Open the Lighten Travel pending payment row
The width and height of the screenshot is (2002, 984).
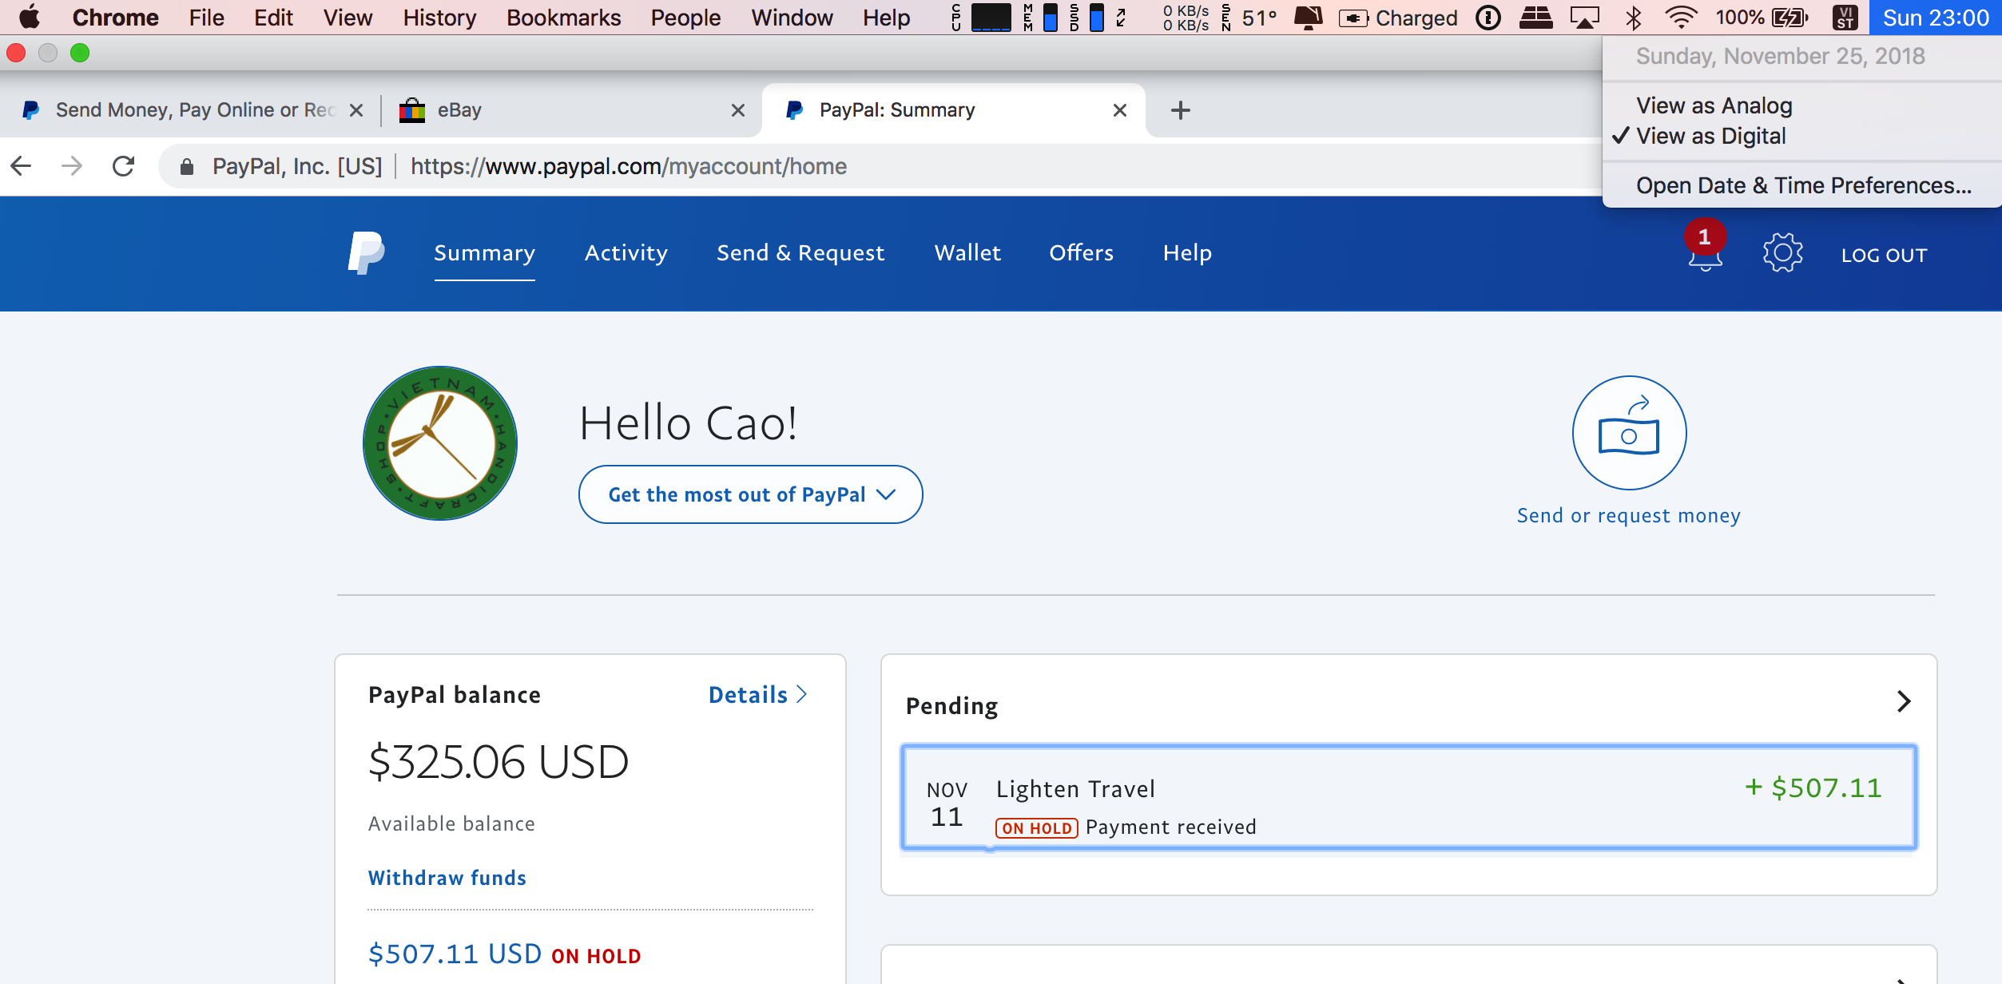tap(1408, 798)
